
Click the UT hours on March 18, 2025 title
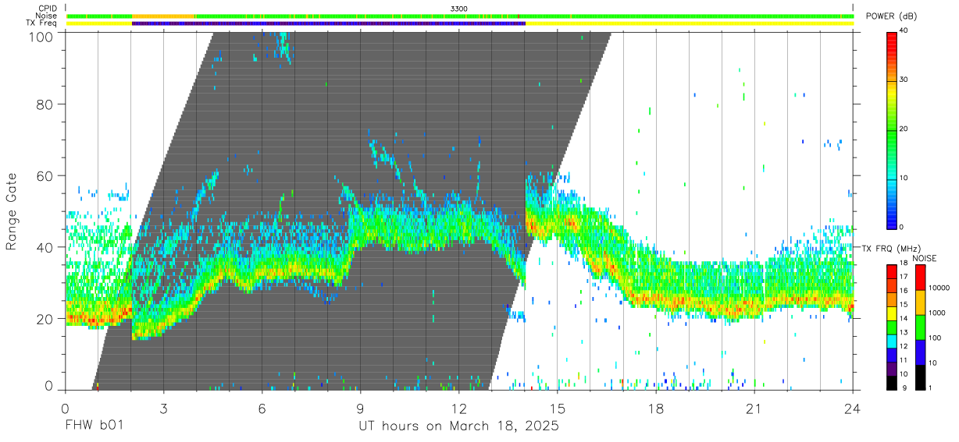click(x=458, y=426)
